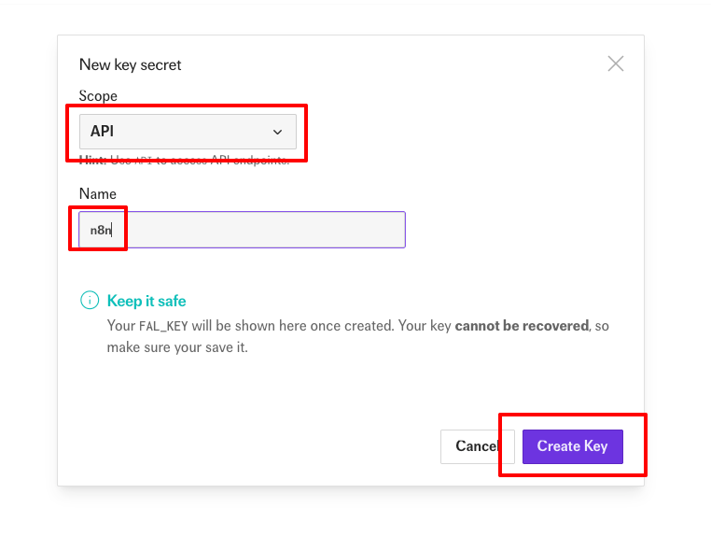
Task: Select the API value text in Scope
Action: click(102, 132)
